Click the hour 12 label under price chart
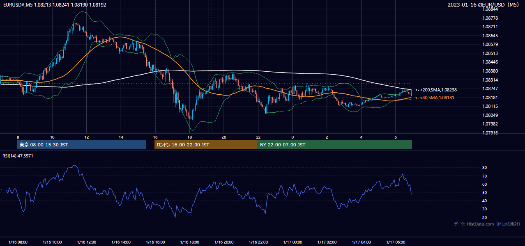This screenshot has width=525, height=246. click(x=87, y=137)
